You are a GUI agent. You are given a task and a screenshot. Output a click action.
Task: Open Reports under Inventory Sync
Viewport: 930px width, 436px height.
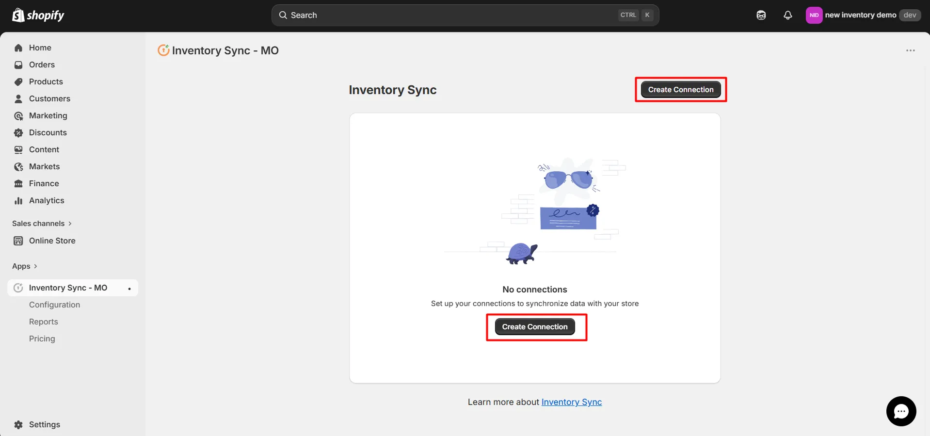(43, 322)
